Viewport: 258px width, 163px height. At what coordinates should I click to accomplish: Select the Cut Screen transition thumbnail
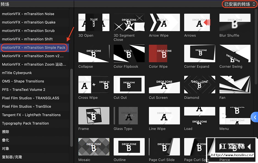coord(164,85)
